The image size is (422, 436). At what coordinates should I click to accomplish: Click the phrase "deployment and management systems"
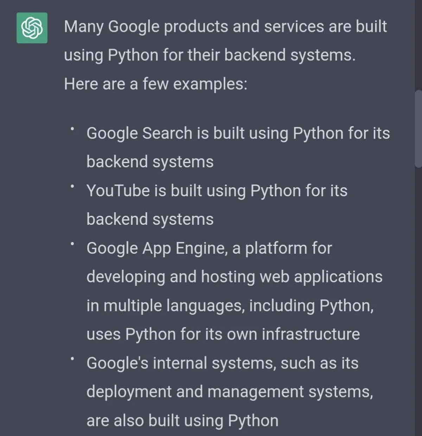pyautogui.click(x=229, y=392)
